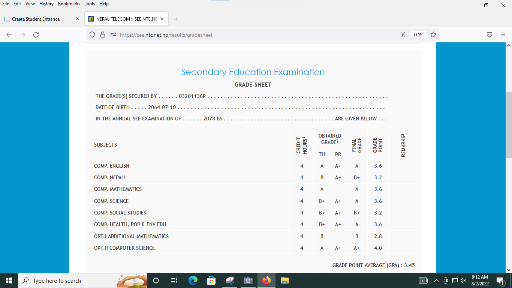
Task: Click the tracking protection shield icon
Action: click(x=92, y=35)
